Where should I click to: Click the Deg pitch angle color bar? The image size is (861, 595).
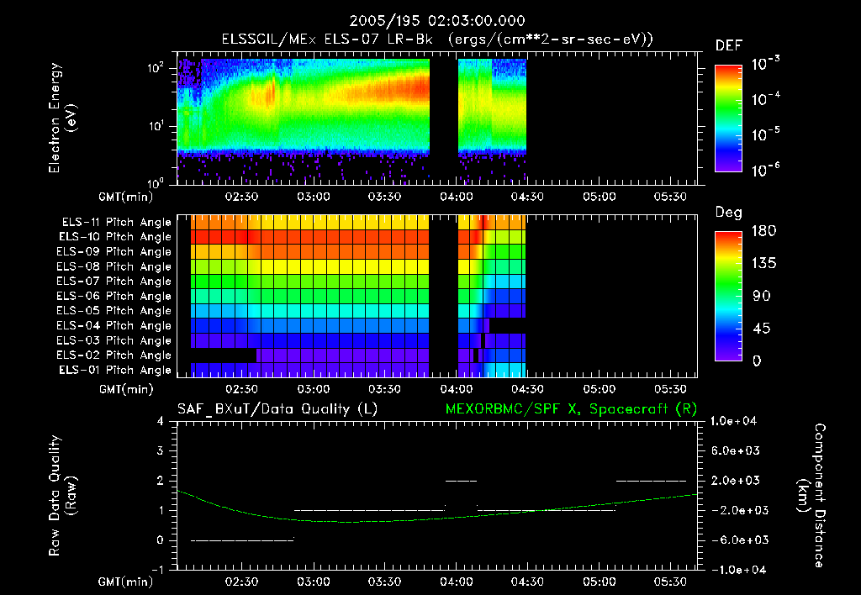728,296
